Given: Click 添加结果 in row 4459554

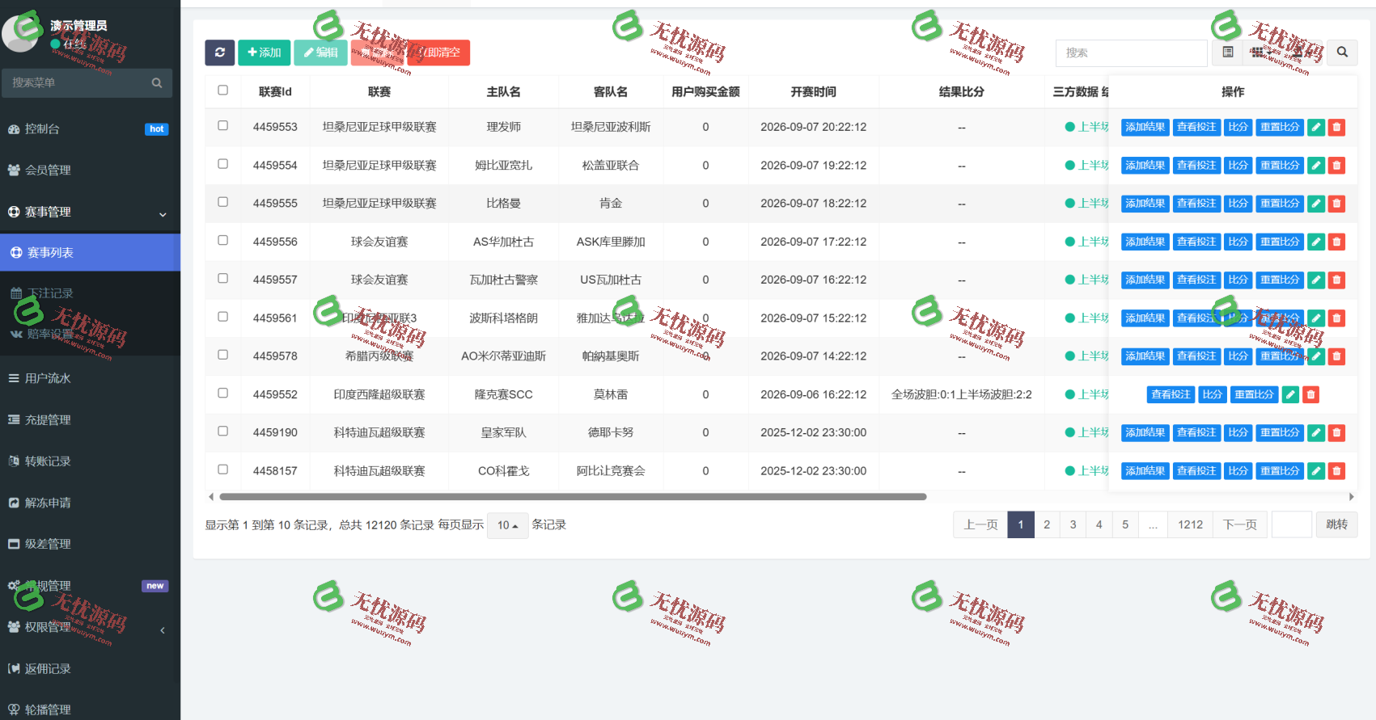Looking at the screenshot, I should click(x=1145, y=166).
